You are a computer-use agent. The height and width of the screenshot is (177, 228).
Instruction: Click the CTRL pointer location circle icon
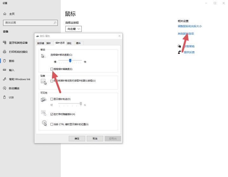point(44,123)
